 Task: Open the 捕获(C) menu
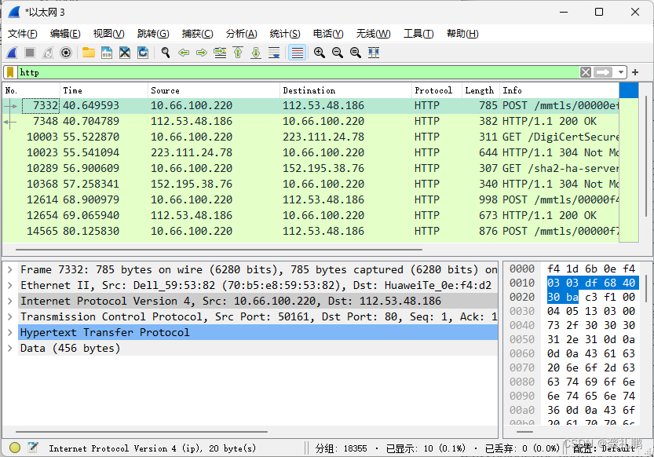[x=197, y=34]
